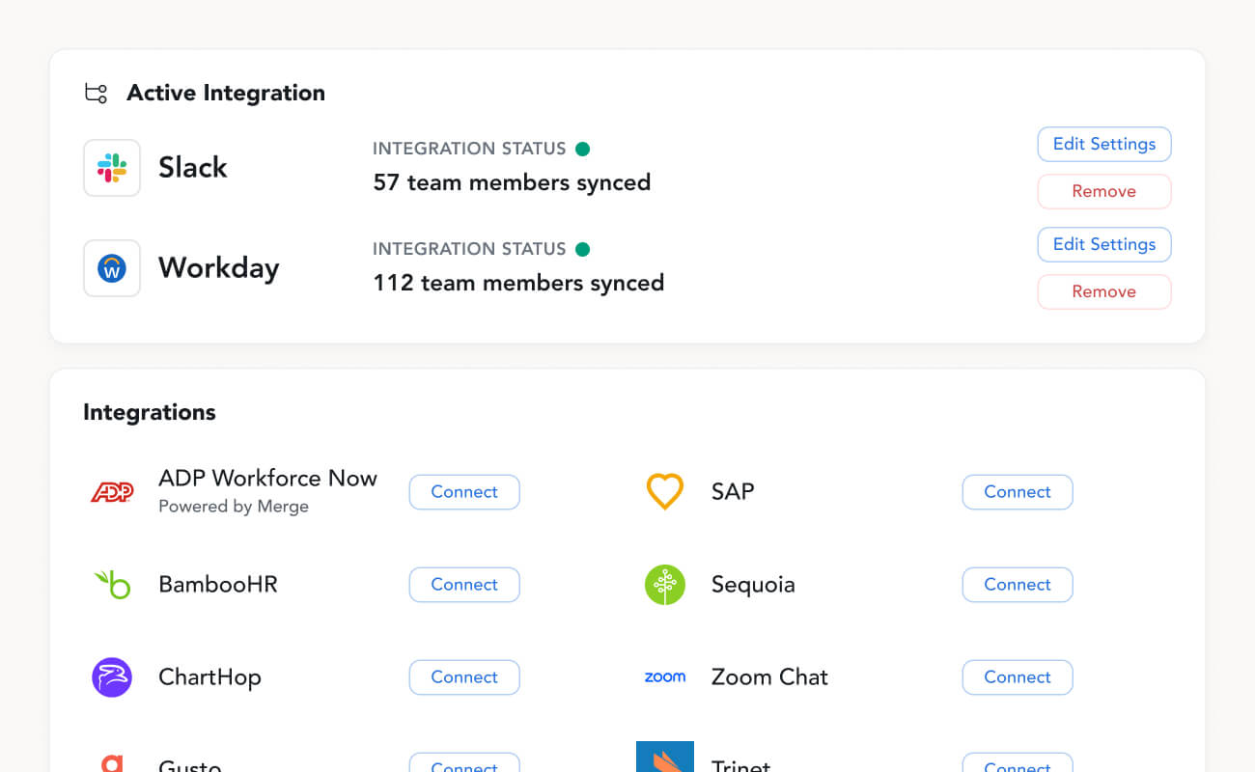The height and width of the screenshot is (772, 1255).
Task: Connect ADP Workforce Now
Action: pos(464,492)
